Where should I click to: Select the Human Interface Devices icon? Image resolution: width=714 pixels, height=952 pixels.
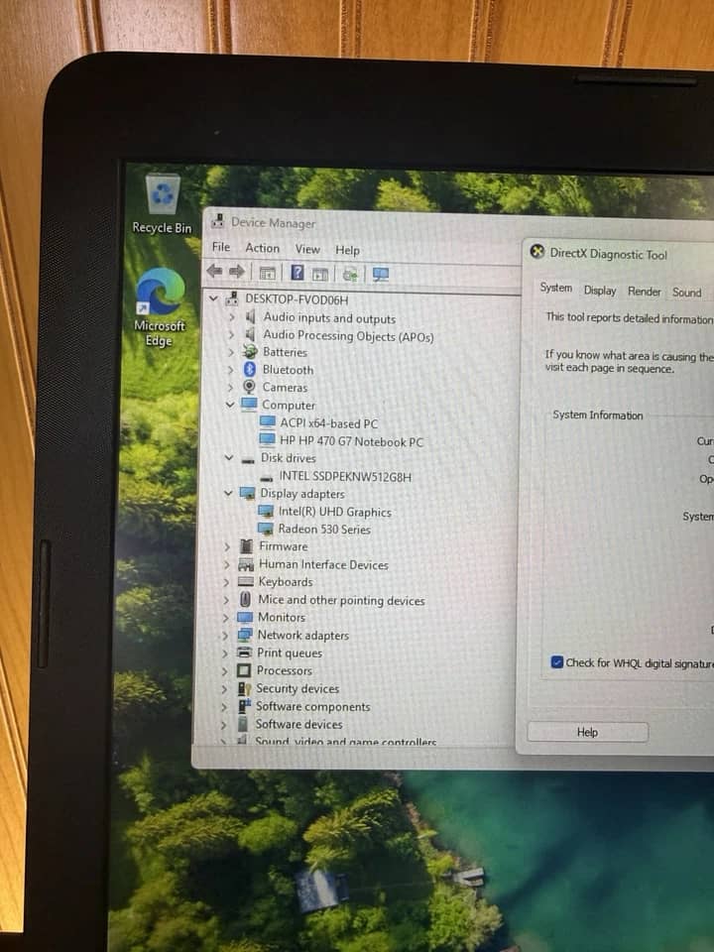tap(246, 564)
